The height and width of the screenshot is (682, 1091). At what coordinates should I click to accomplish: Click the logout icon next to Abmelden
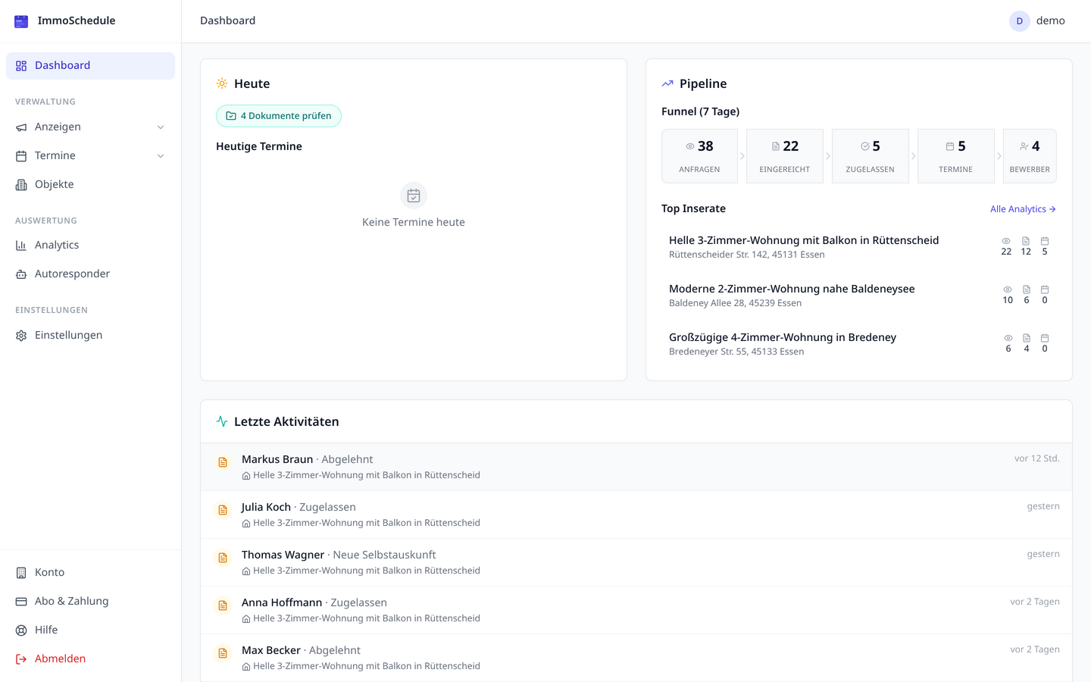click(20, 659)
